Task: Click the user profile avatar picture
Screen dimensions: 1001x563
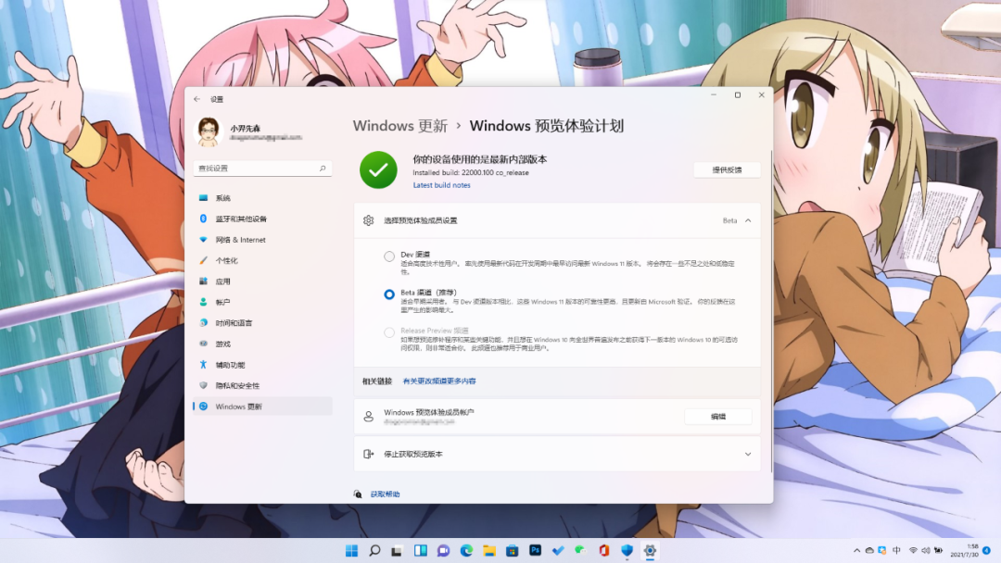Action: point(209,132)
